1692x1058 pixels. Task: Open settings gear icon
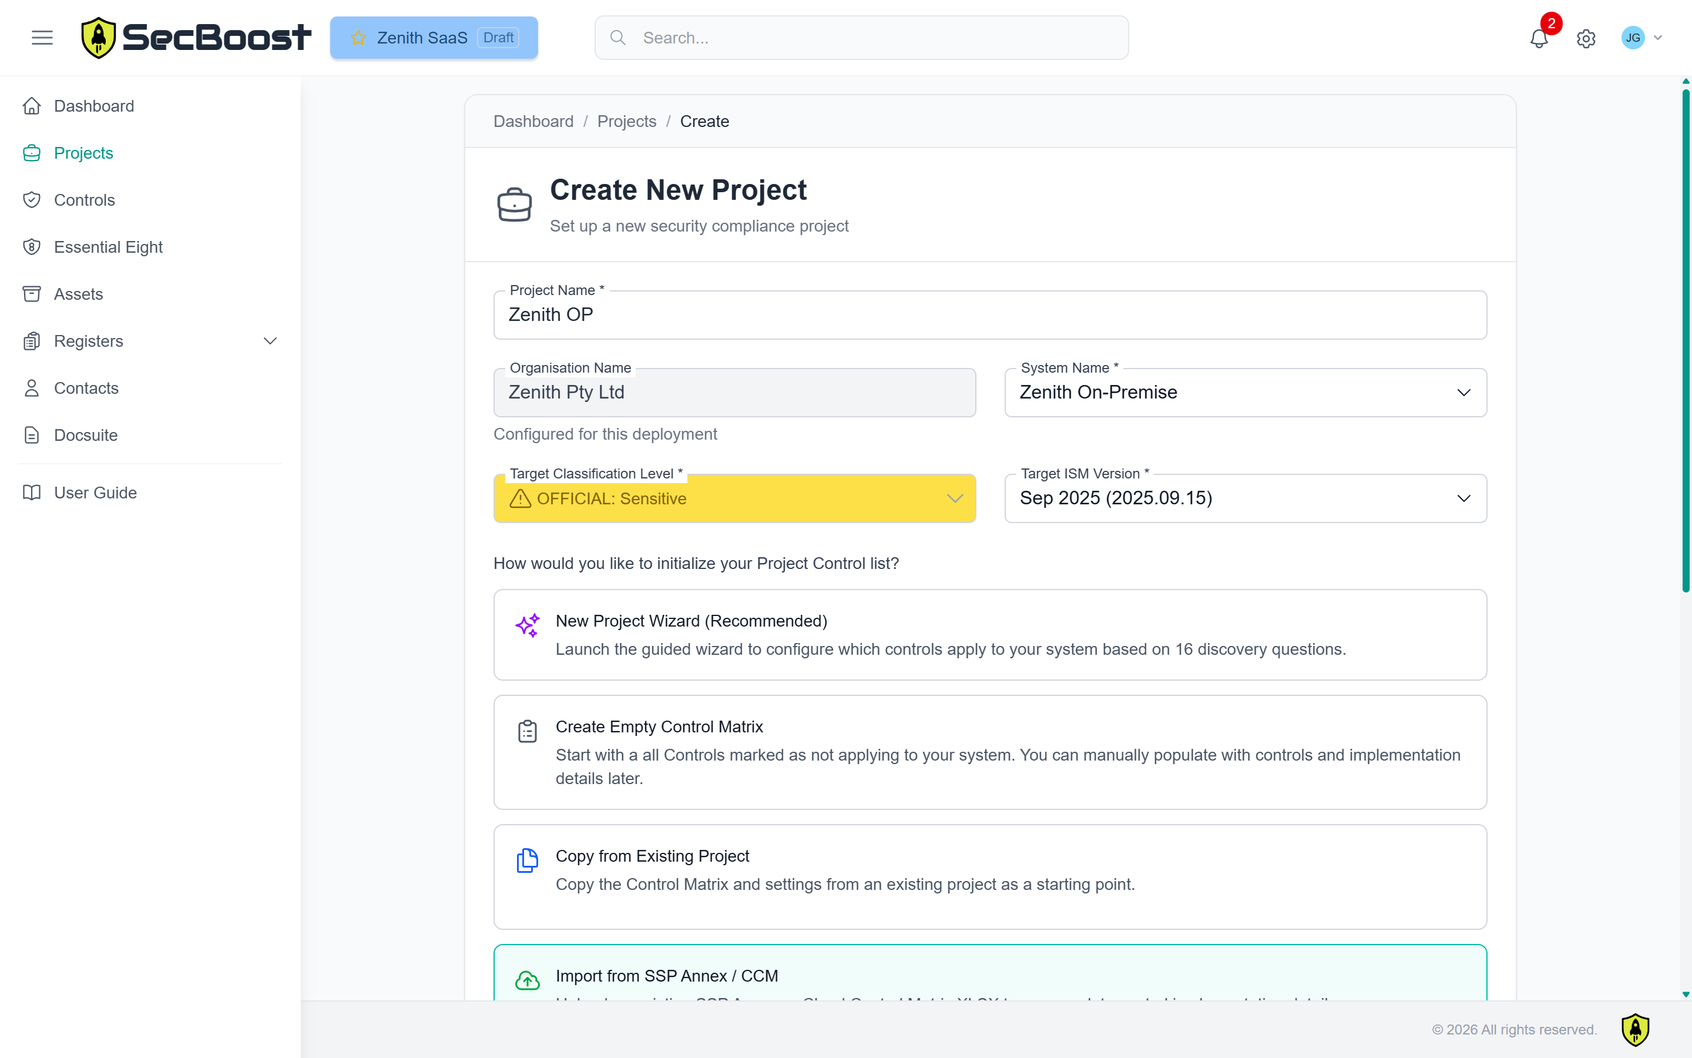click(1586, 38)
